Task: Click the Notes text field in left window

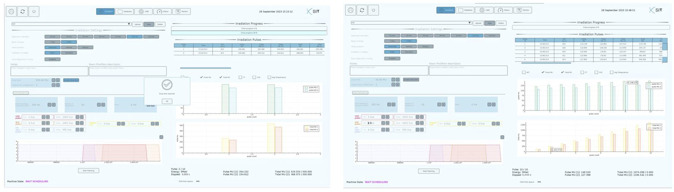Action: [x=49, y=71]
